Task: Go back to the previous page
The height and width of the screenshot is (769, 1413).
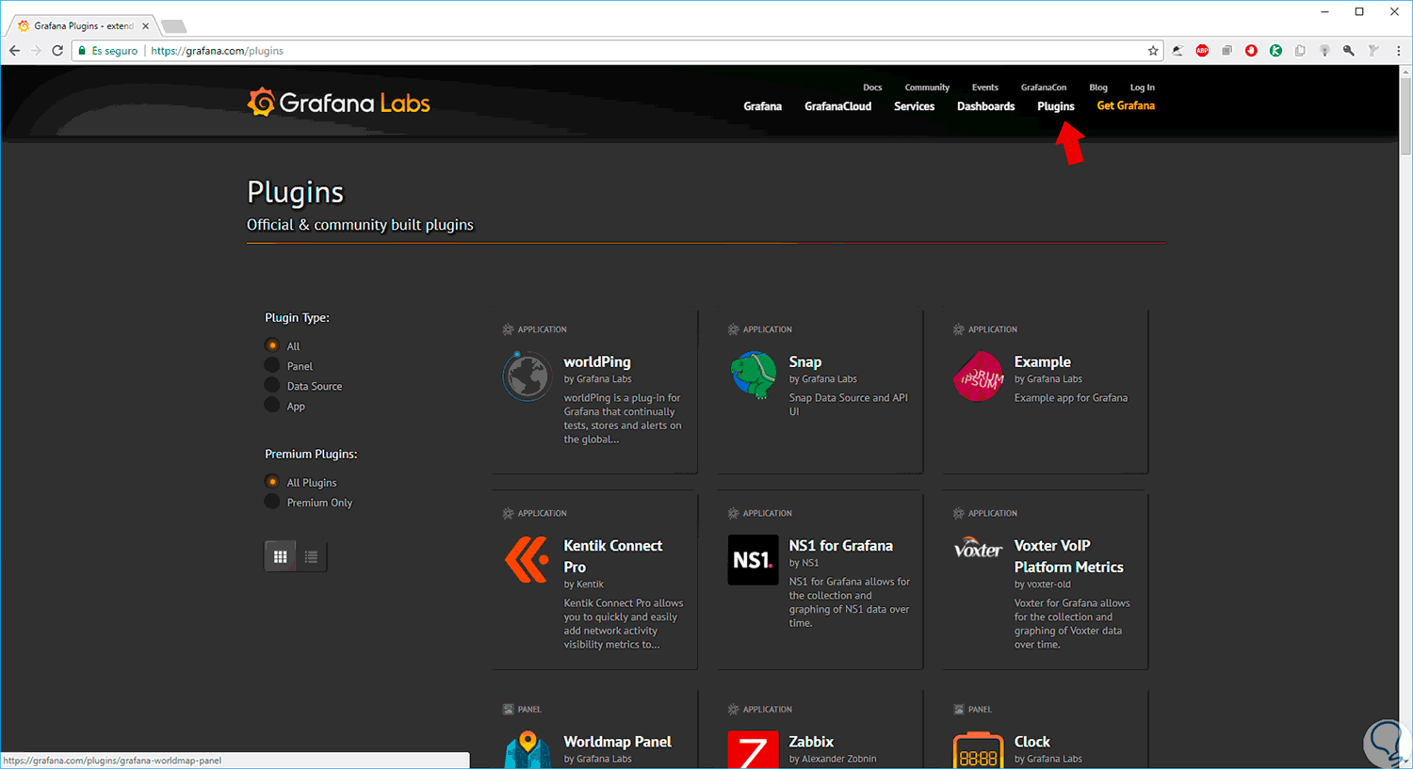Action: (14, 51)
